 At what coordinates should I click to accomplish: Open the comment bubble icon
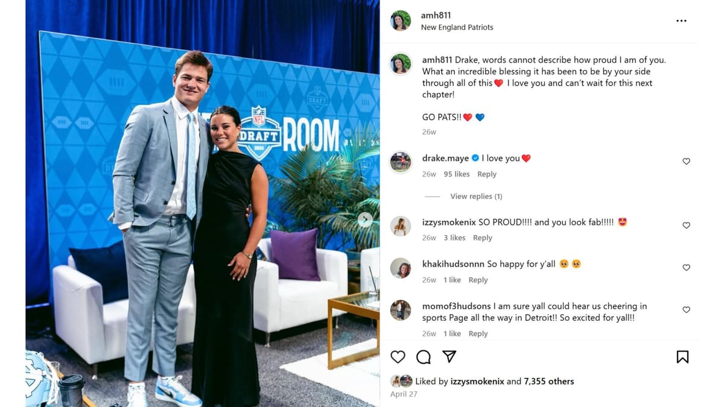[424, 357]
